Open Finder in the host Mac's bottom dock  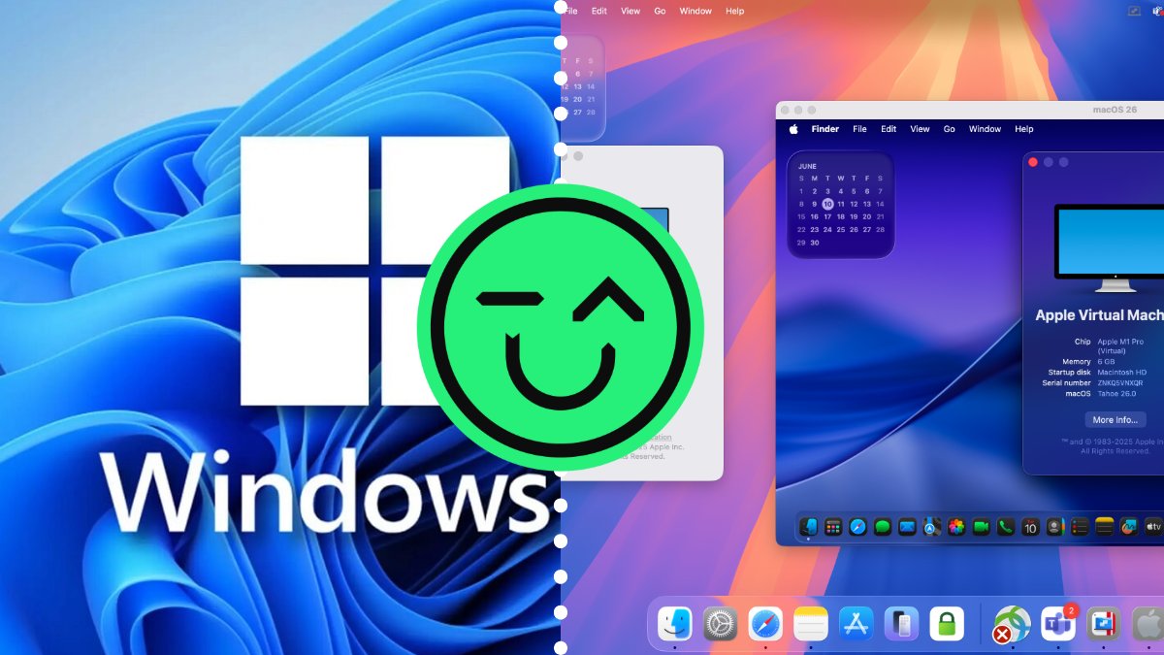pyautogui.click(x=674, y=624)
